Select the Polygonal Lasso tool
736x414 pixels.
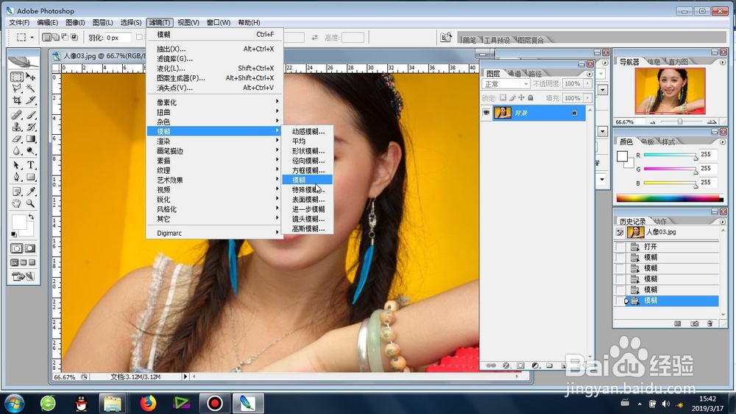[x=17, y=88]
